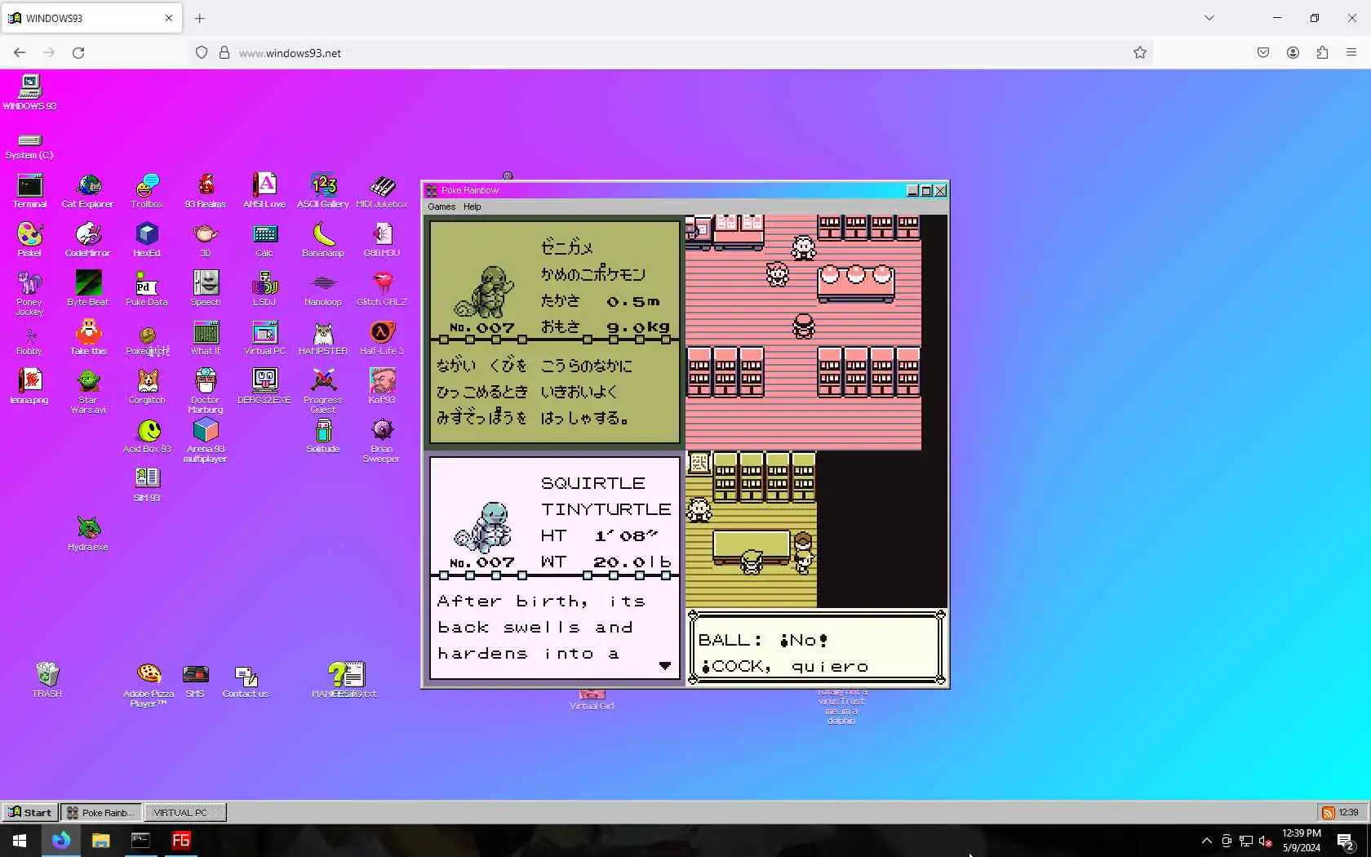Select the WINDOWS93 browser tab

(91, 18)
